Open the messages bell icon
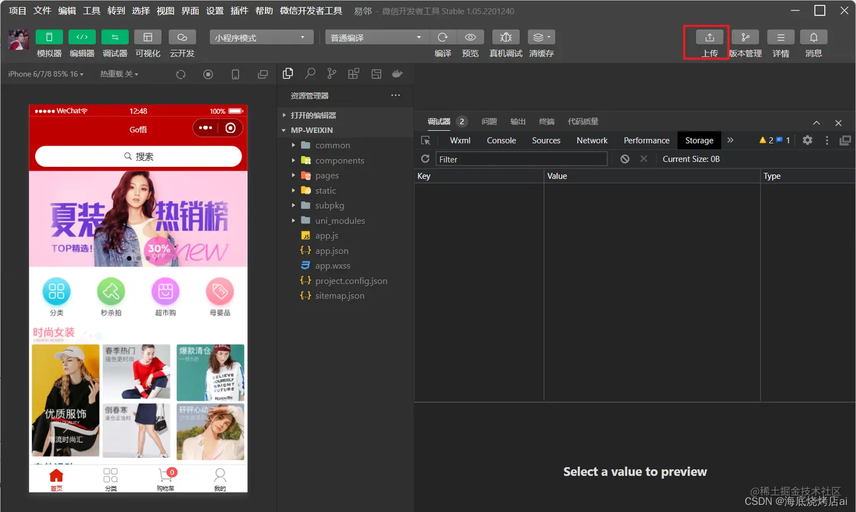 [814, 37]
